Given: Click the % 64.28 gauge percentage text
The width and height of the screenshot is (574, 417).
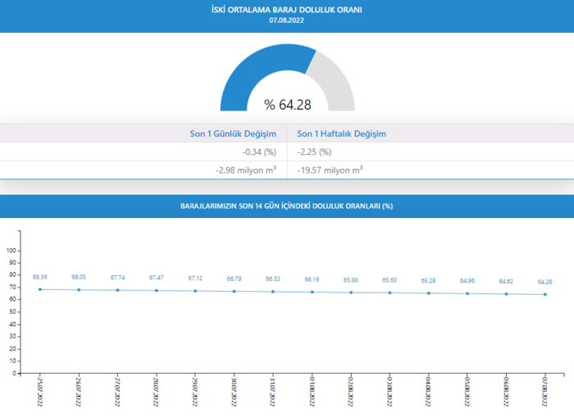Looking at the screenshot, I should point(287,105).
